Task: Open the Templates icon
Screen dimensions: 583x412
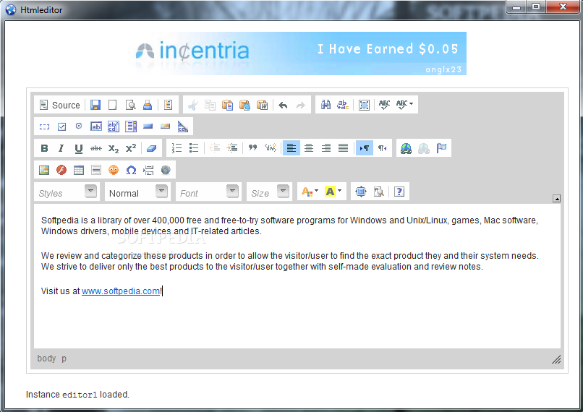Action: (168, 105)
